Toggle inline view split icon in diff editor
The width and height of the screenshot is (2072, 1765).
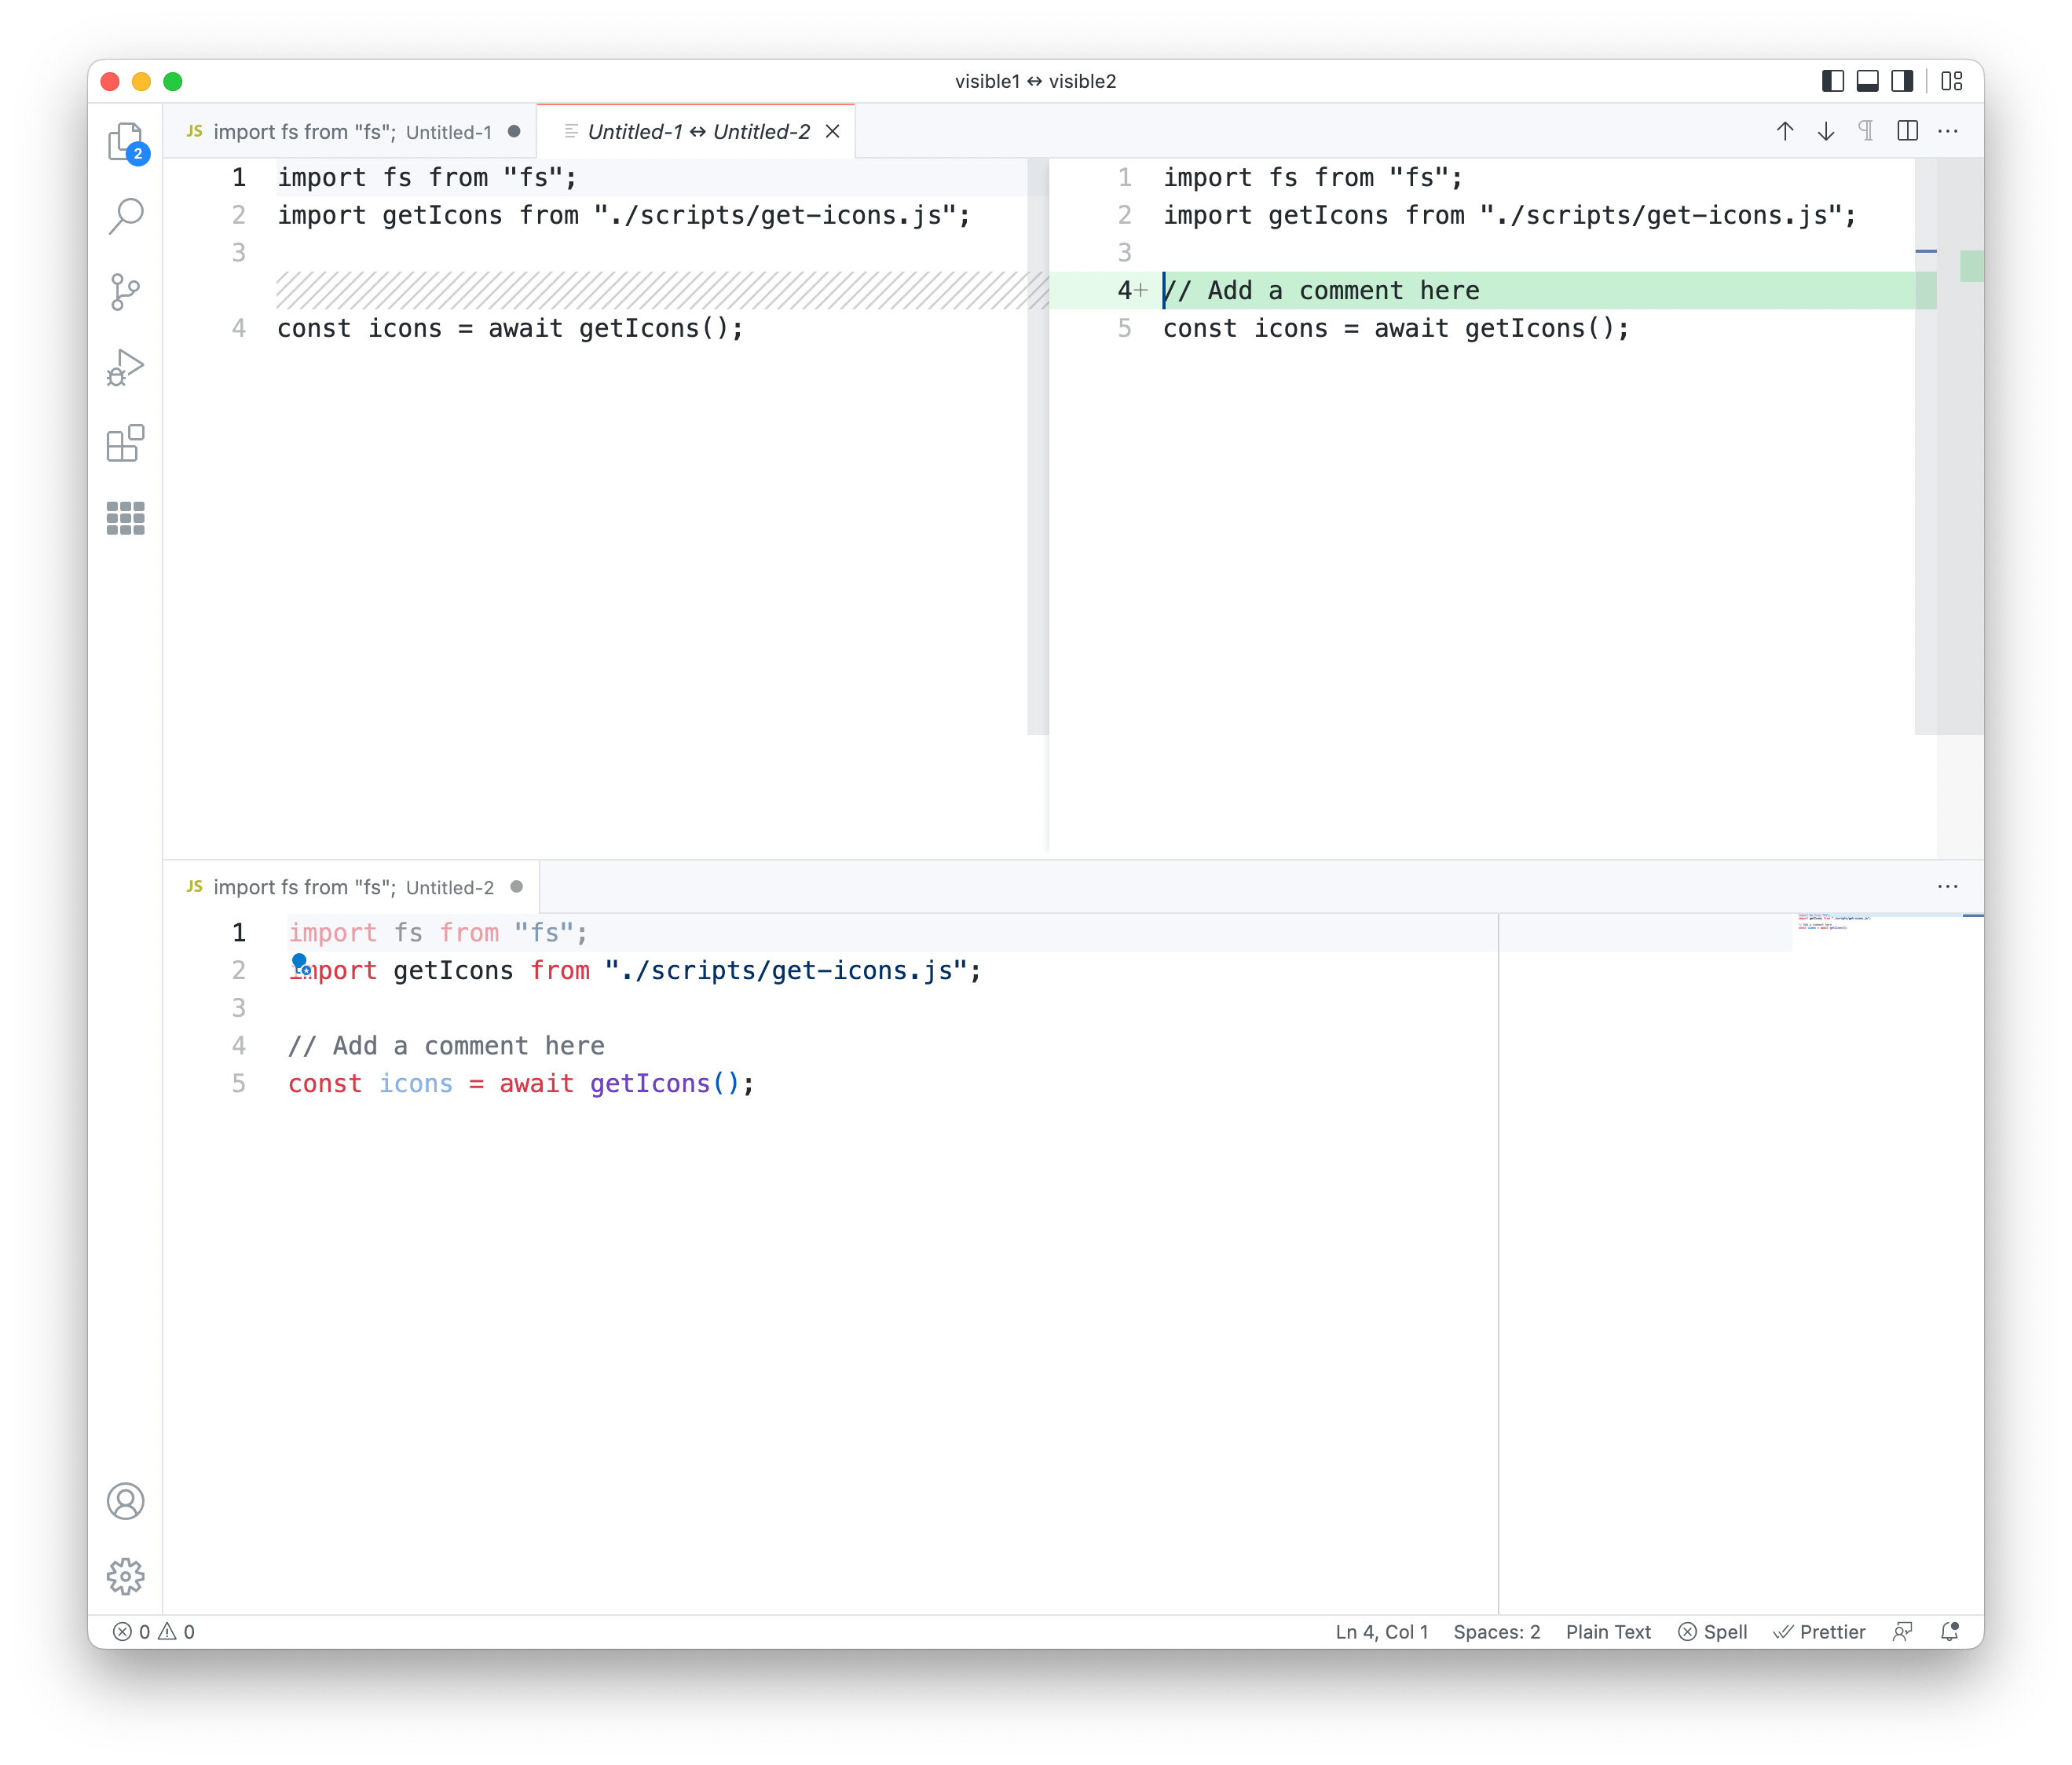coord(1907,131)
